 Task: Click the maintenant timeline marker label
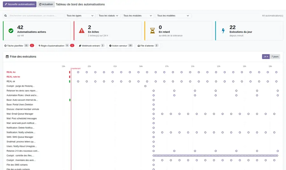click(x=76, y=69)
